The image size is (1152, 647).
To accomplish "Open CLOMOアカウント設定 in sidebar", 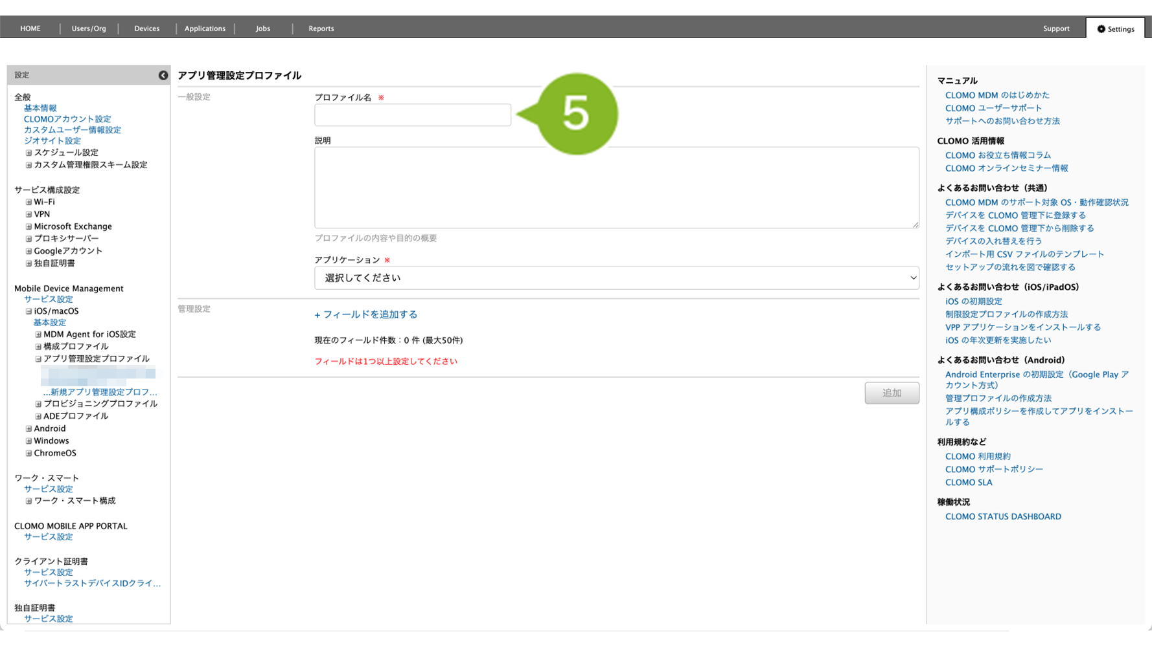I will point(67,119).
